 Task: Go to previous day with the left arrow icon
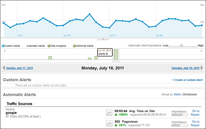[4, 68]
